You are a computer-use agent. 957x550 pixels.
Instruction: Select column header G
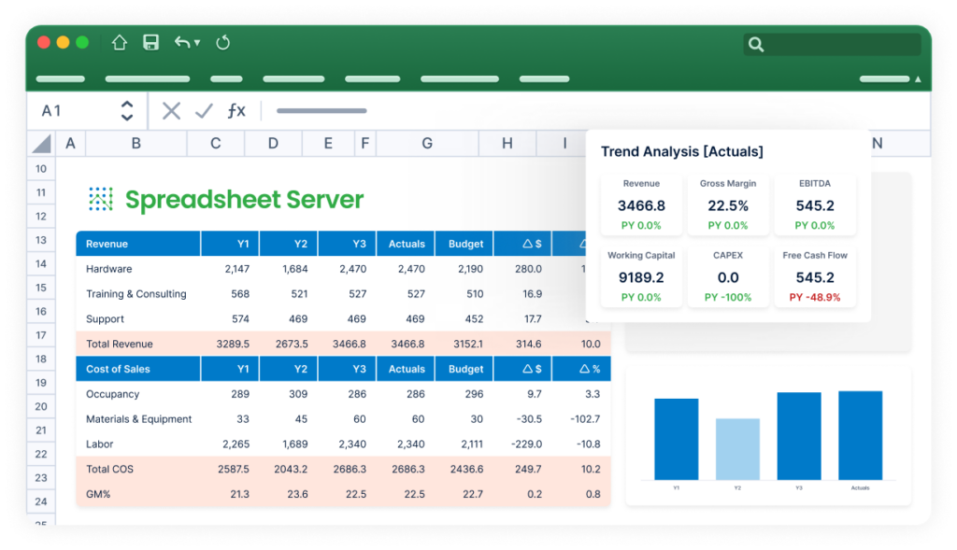coord(427,143)
